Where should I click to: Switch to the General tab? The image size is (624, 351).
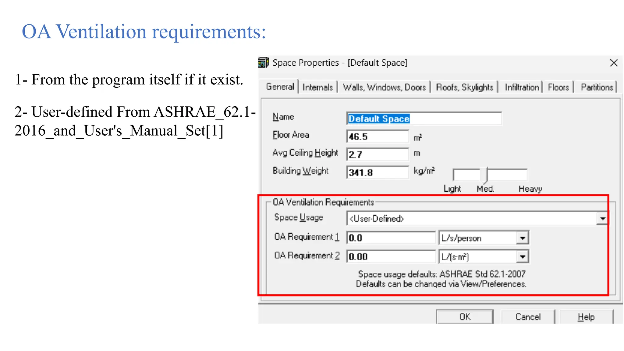pos(280,87)
